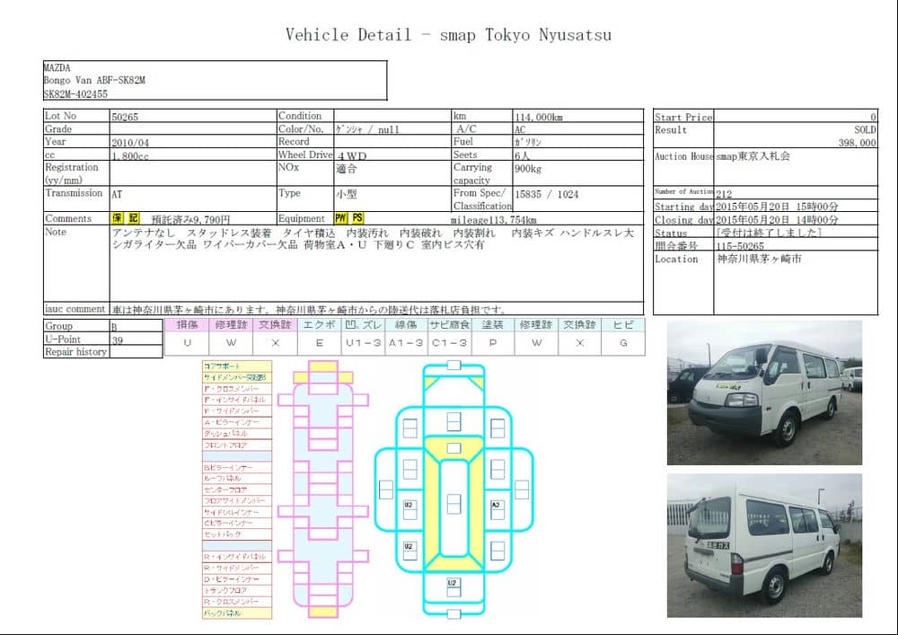Select the ルーフパネル frame legend item
The width and height of the screenshot is (898, 635).
(x=237, y=479)
